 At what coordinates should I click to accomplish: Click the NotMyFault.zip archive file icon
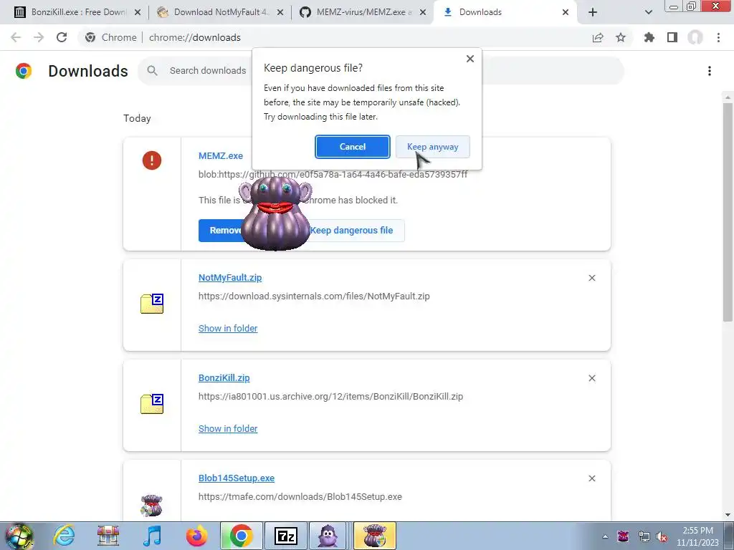tap(152, 304)
